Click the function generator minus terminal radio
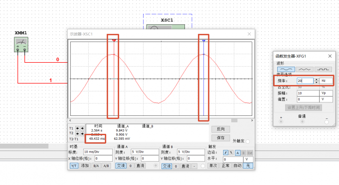The height and width of the screenshot is (185, 339). (327, 122)
